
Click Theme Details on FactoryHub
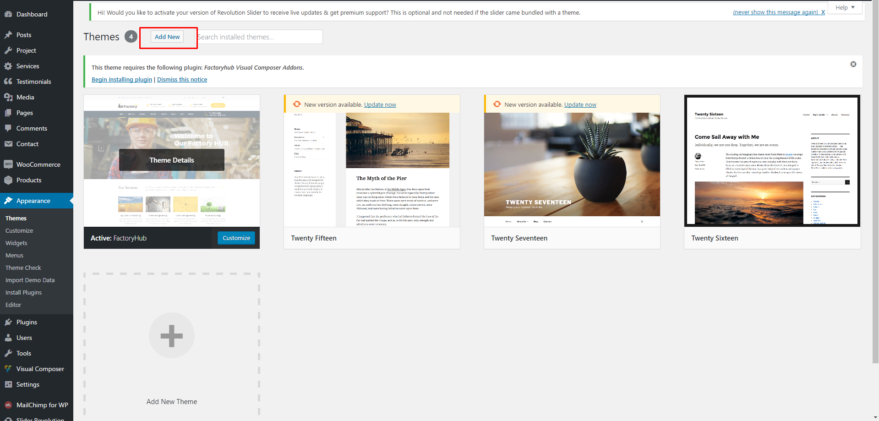point(172,160)
